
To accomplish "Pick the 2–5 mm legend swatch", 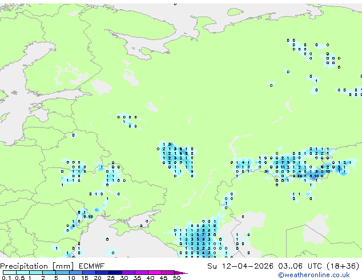I will 50,273.
